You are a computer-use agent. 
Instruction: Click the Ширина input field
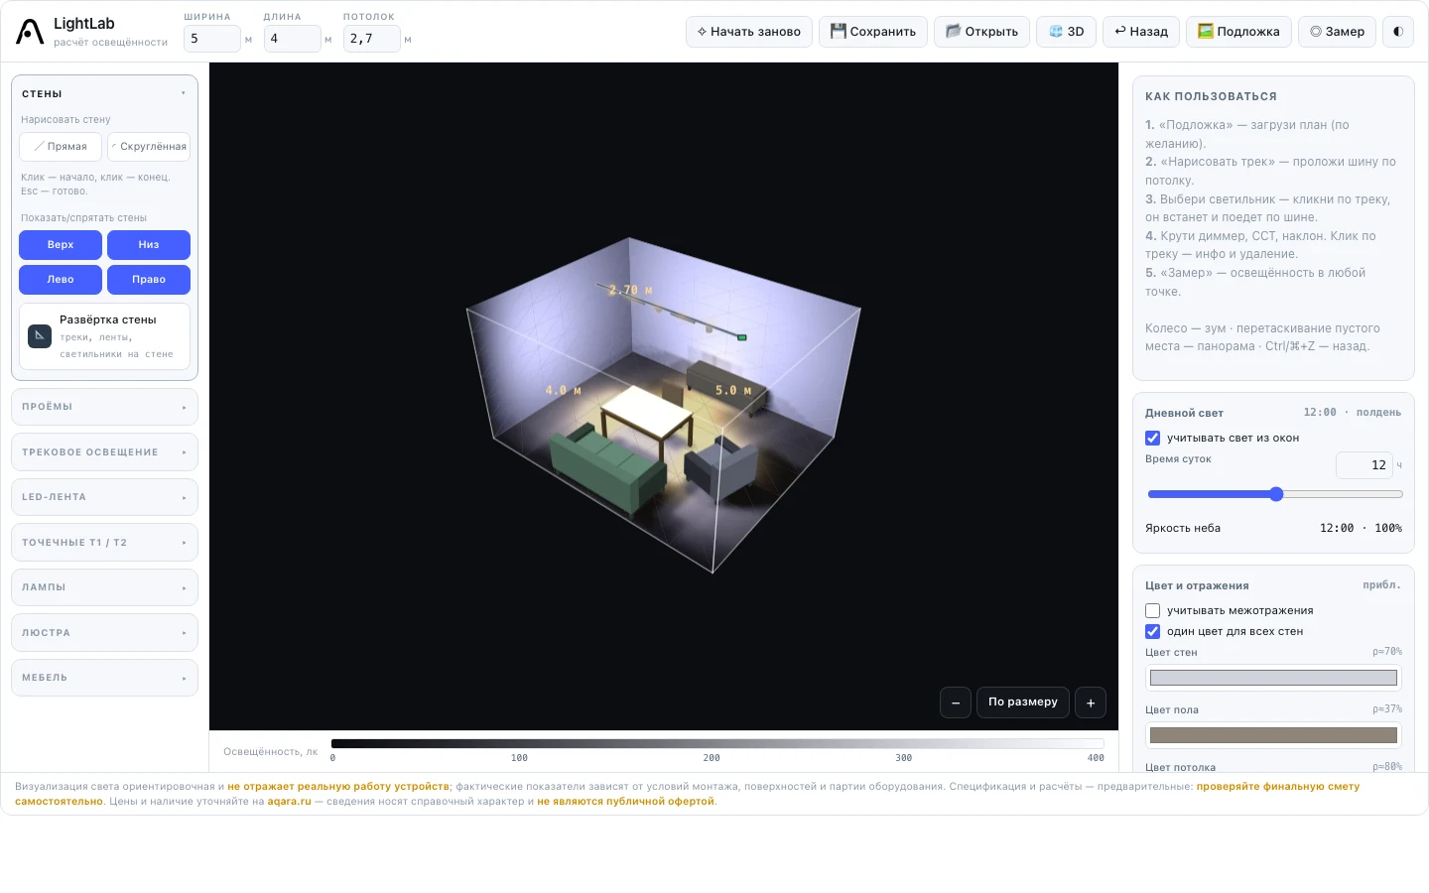tap(212, 39)
